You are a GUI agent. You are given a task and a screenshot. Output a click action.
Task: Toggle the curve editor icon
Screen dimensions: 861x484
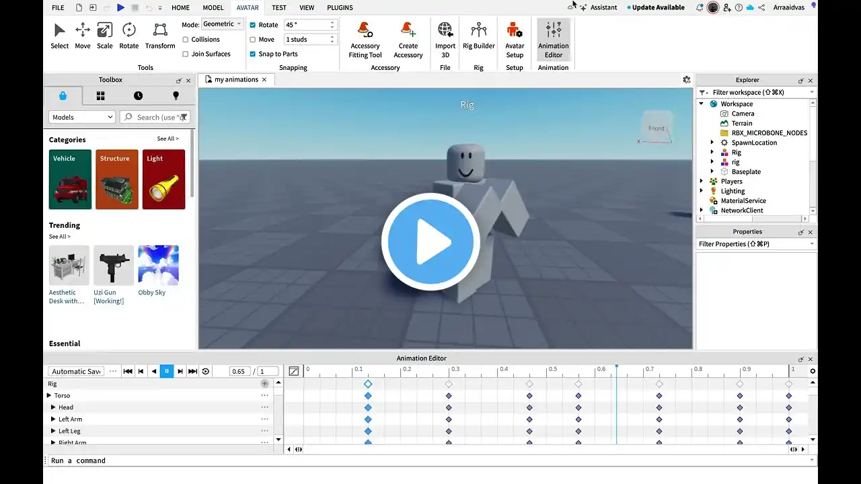point(293,371)
